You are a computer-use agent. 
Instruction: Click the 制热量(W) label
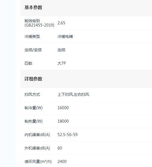point(33,121)
